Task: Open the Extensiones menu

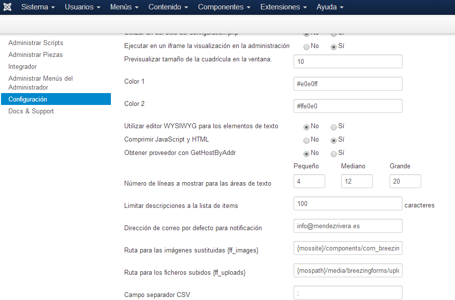Action: coord(284,7)
